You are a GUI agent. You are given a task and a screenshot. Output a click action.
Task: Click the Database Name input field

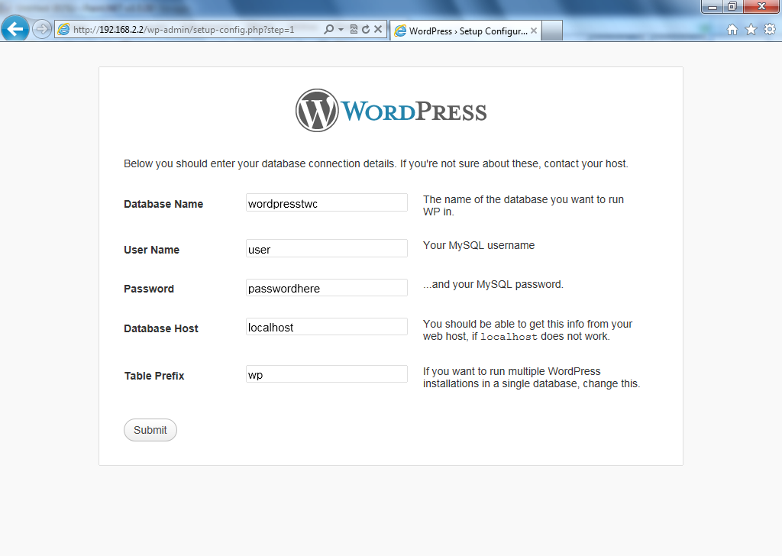(327, 203)
